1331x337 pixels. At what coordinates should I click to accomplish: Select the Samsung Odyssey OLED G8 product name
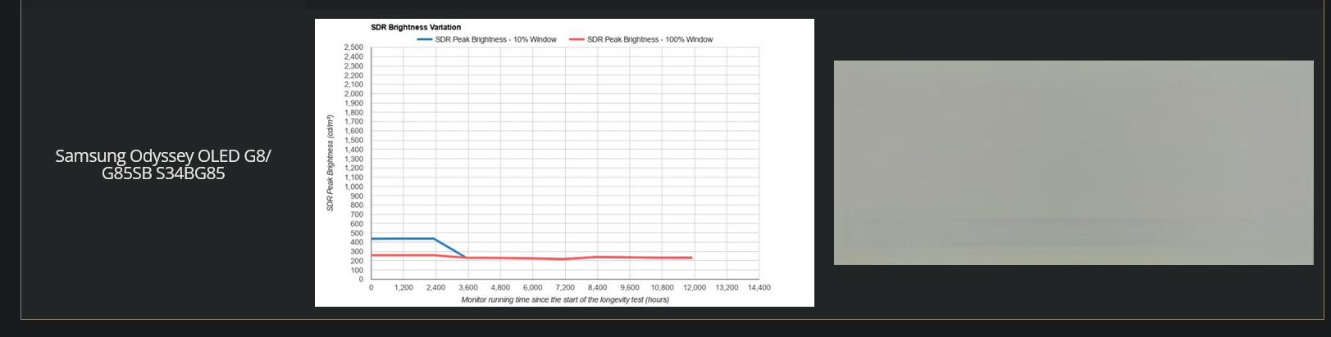coord(163,164)
